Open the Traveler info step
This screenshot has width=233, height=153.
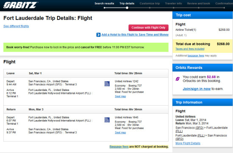[x=173, y=3]
